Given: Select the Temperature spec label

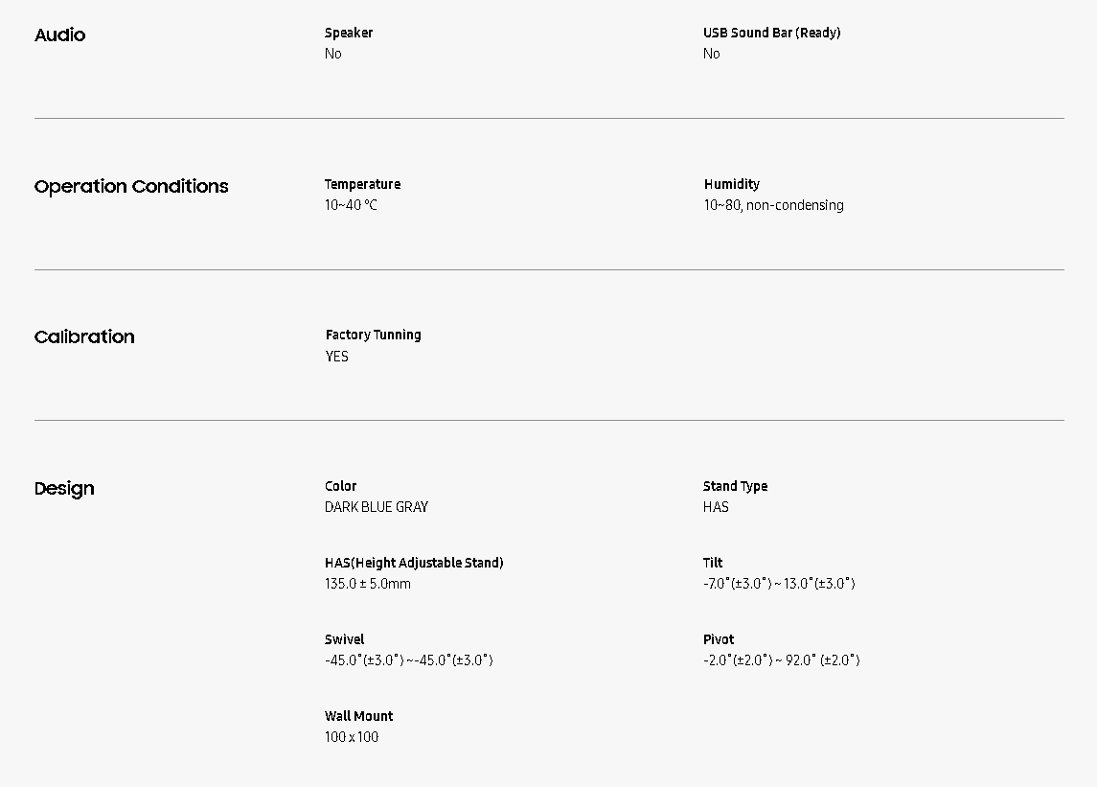Looking at the screenshot, I should click(362, 184).
